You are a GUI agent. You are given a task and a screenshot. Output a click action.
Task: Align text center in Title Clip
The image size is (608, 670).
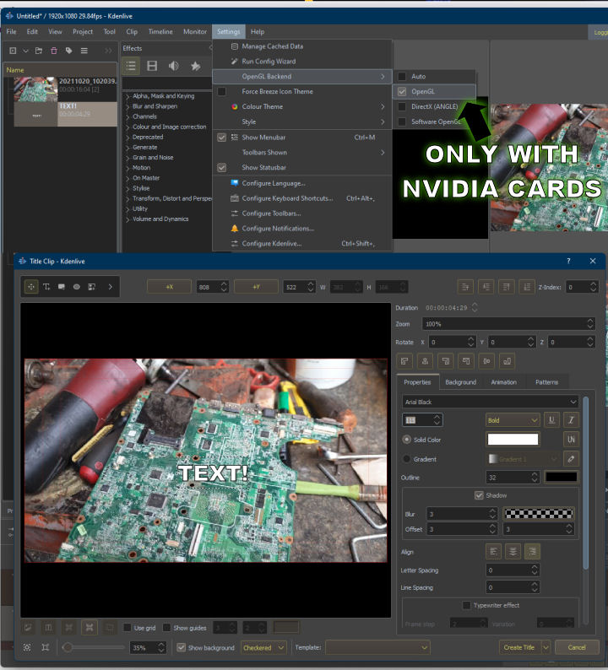pyautogui.click(x=513, y=552)
